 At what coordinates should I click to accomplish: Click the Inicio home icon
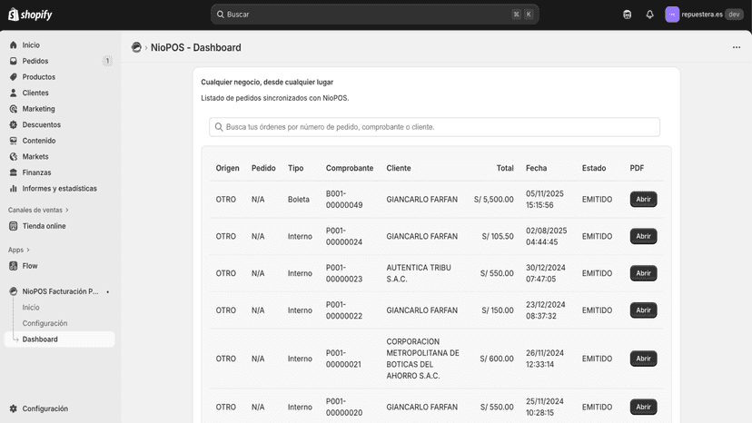pos(14,45)
